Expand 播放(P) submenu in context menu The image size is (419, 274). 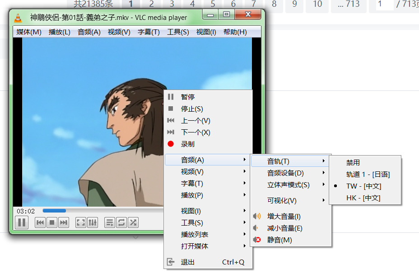[x=208, y=195]
